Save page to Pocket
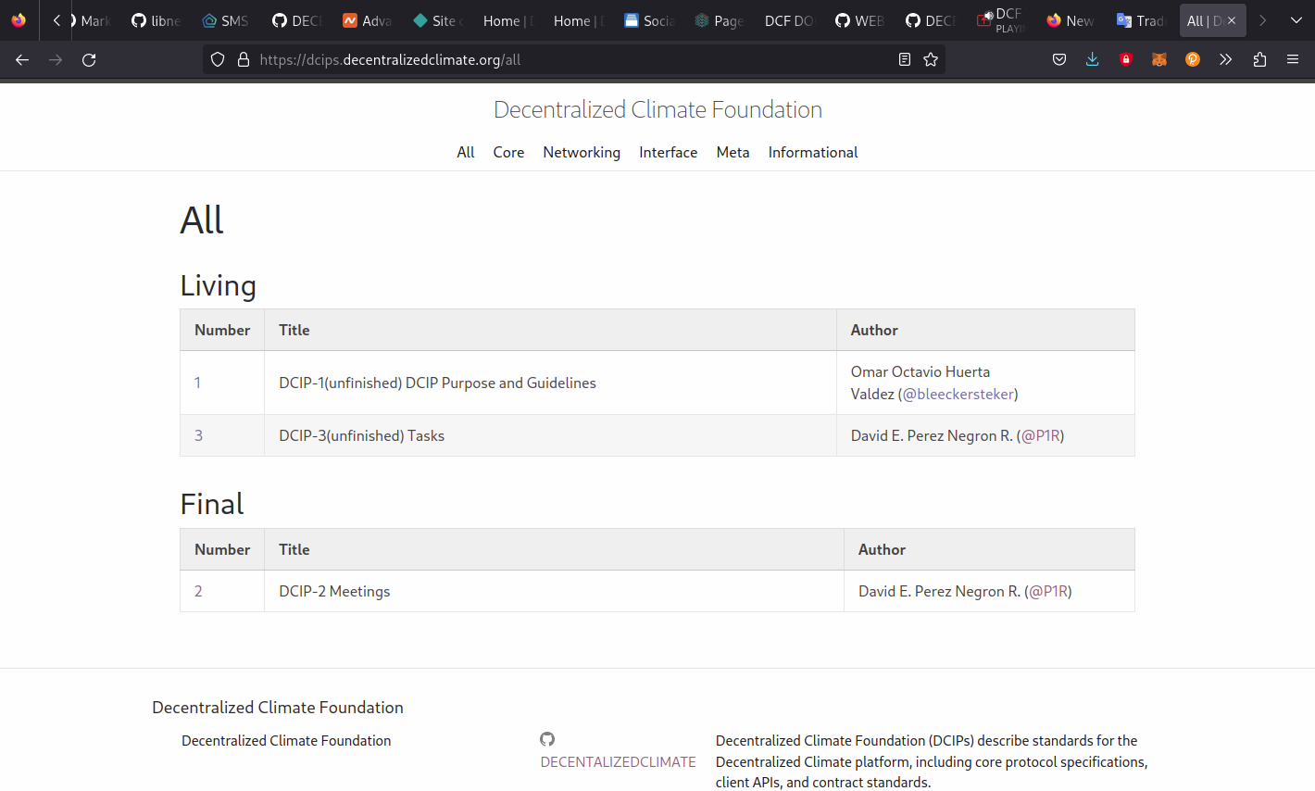1315x791 pixels. 1059,59
